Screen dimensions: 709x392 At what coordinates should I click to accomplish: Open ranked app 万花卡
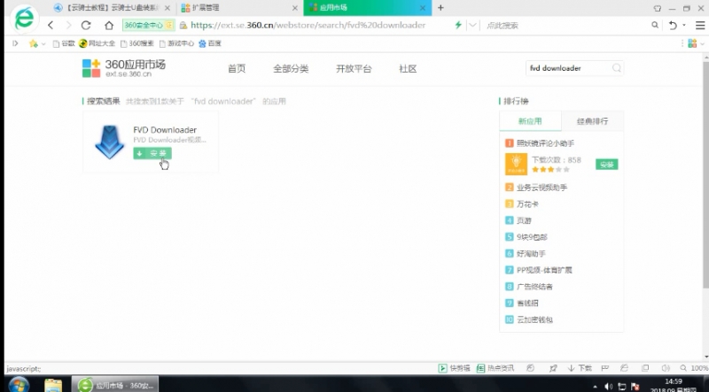(x=527, y=204)
